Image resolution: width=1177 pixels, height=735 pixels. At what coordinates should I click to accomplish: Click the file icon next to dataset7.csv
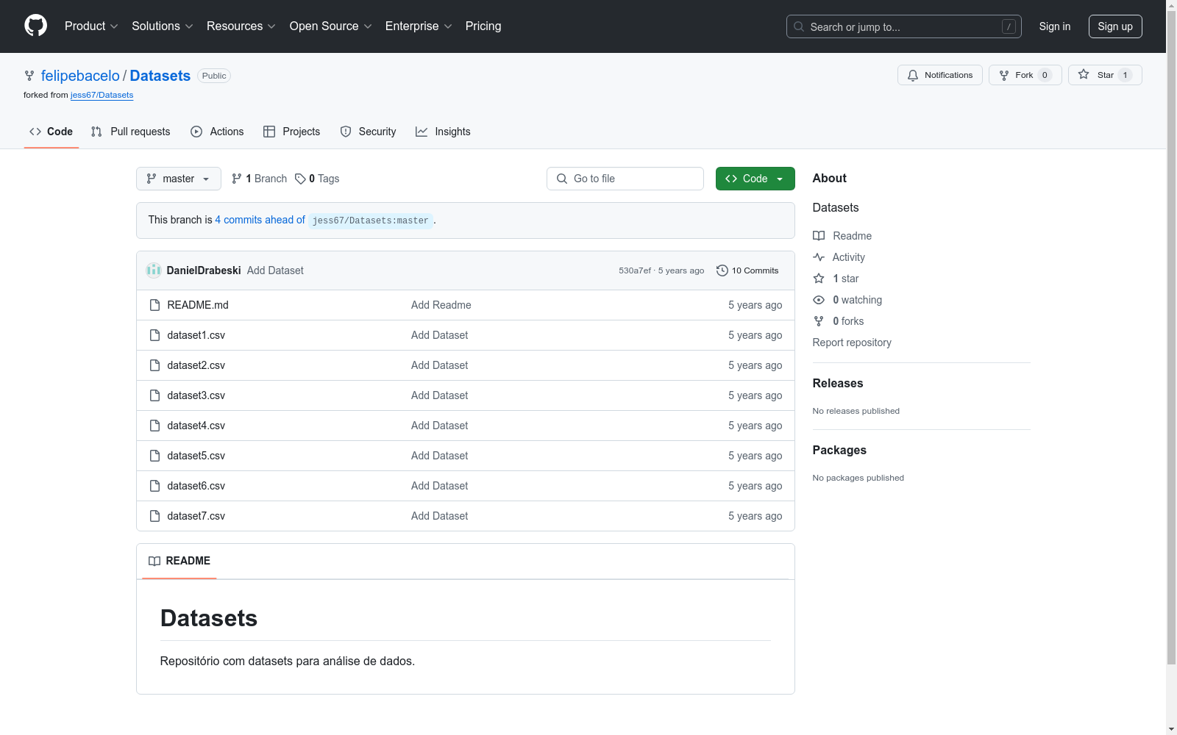(x=154, y=516)
